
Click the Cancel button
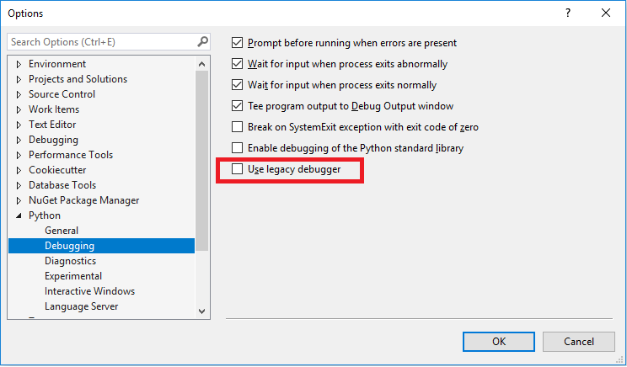(579, 342)
